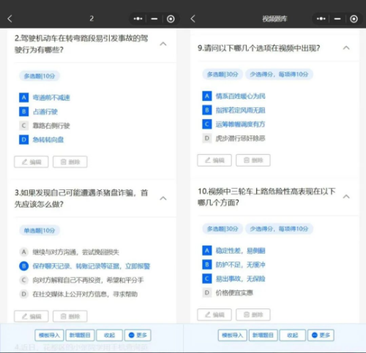This screenshot has height=353, width=366.
Task: Click 模板导入 in the panel '2' bottom bar
Action: pos(49,335)
